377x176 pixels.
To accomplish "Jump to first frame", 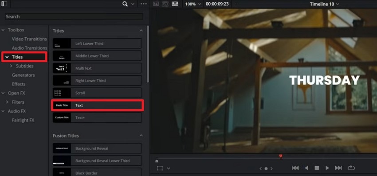I will (x=295, y=168).
